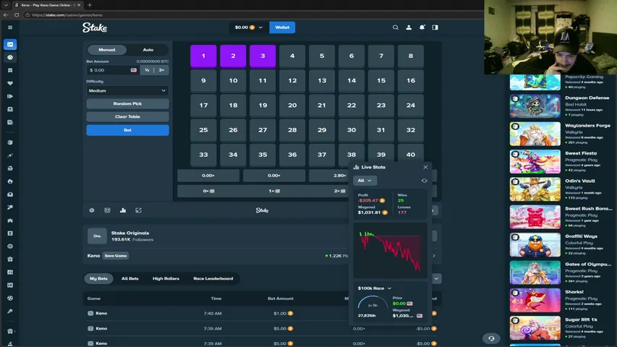The width and height of the screenshot is (617, 347).
Task: Switch to Race Leaderboard tab
Action: (213, 278)
